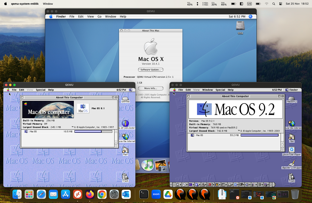Click the Trash on Mac OS 8.1 desktop
This screenshot has width=312, height=203.
click(x=125, y=177)
